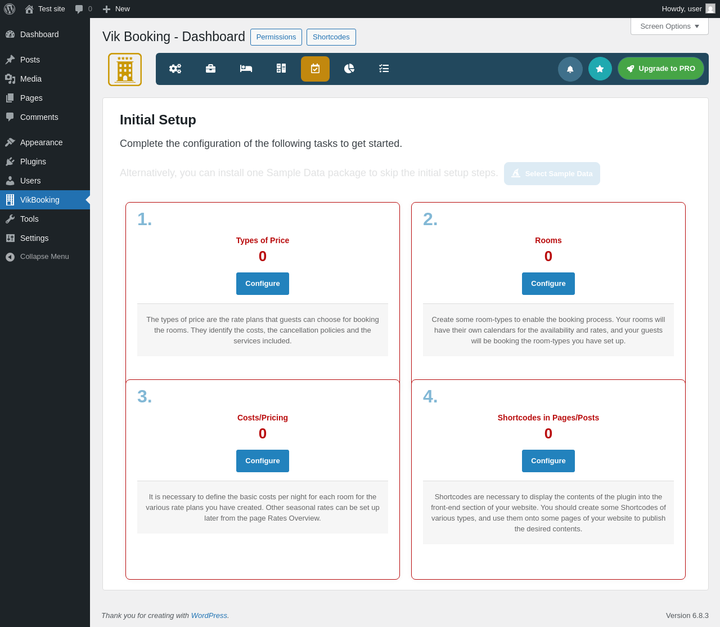720x627 pixels.
Task: Click the "Vik Booking - Dashboard" page title
Action: tap(174, 37)
